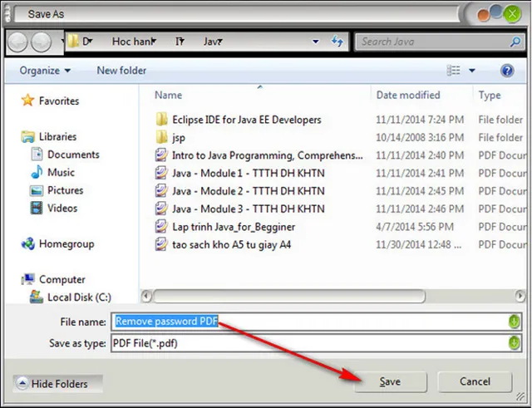Click the folder icon in address bar

click(x=72, y=42)
